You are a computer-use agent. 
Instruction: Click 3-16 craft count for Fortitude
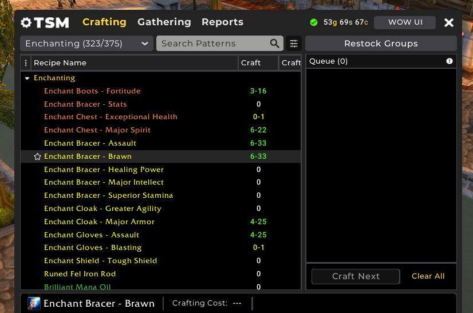coord(258,91)
